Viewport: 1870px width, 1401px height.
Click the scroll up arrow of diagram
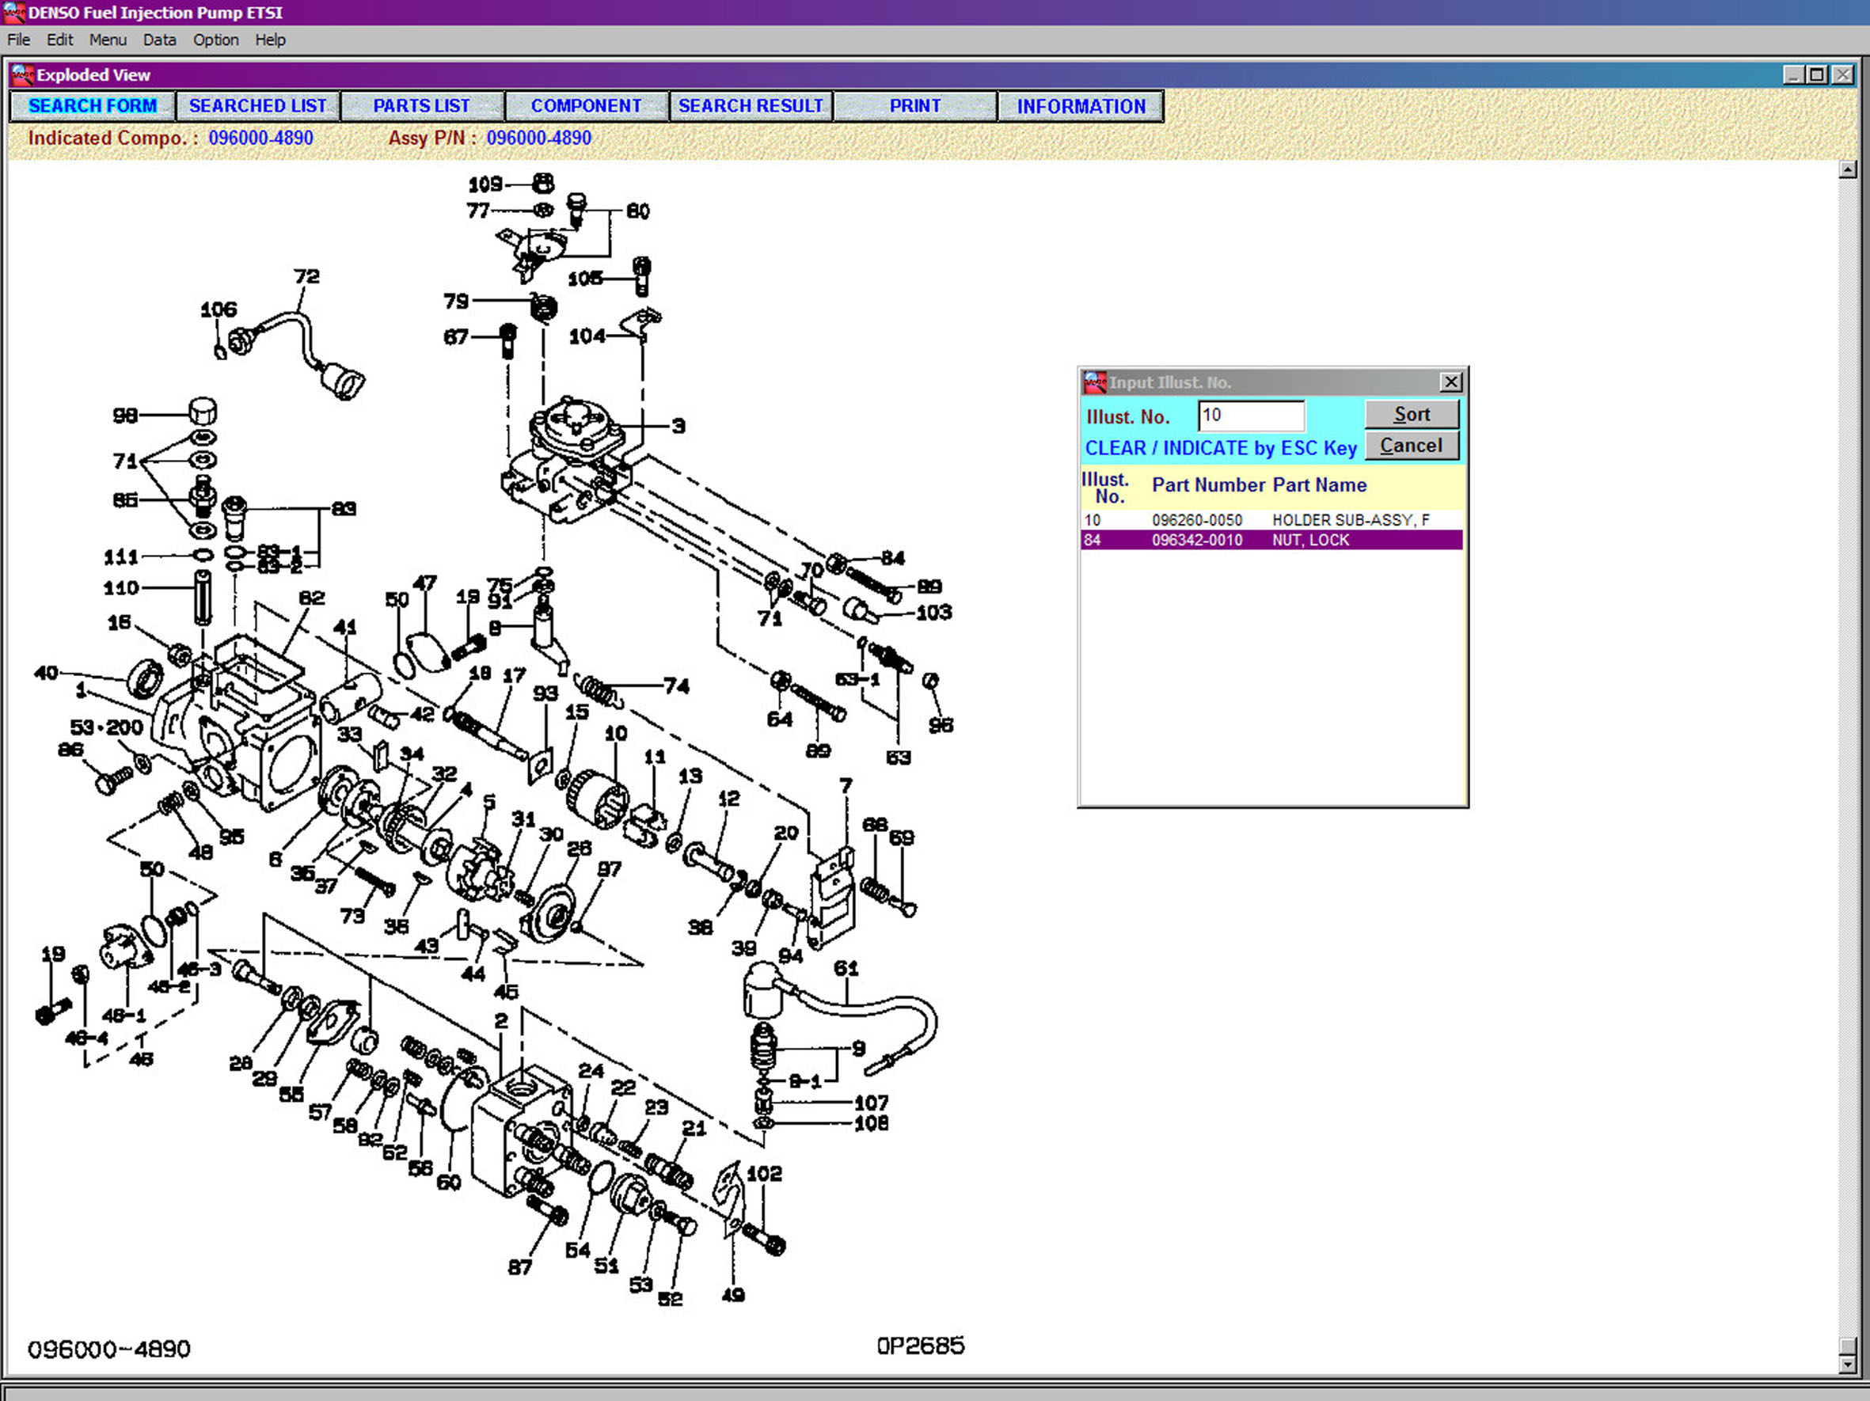pyautogui.click(x=1847, y=170)
